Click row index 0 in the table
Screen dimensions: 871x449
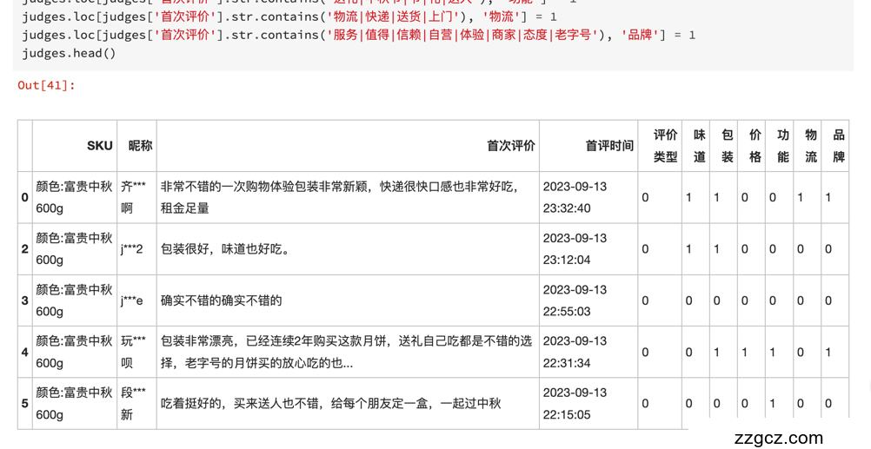[24, 197]
